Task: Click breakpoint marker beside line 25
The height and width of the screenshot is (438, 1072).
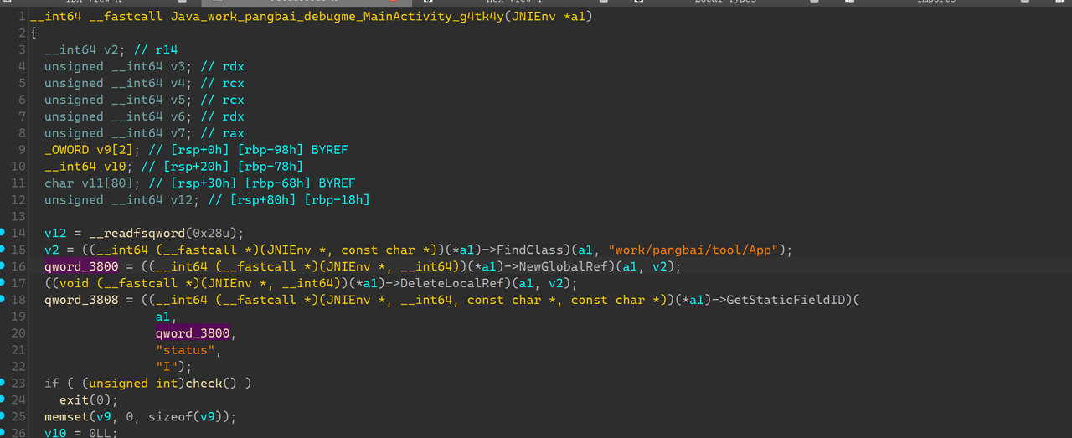Action: (3, 416)
